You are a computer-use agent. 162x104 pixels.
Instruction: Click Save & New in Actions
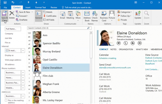point(23,12)
